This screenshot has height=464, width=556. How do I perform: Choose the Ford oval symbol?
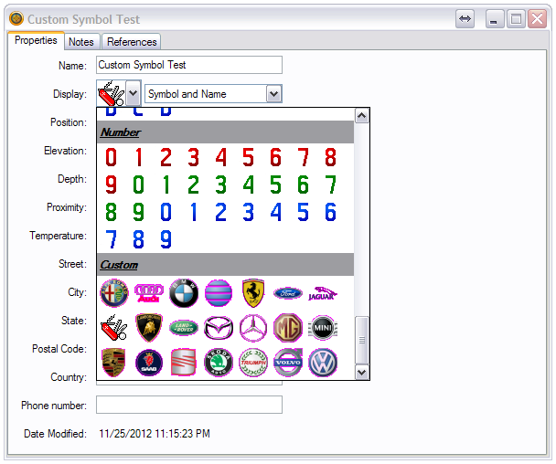288,293
